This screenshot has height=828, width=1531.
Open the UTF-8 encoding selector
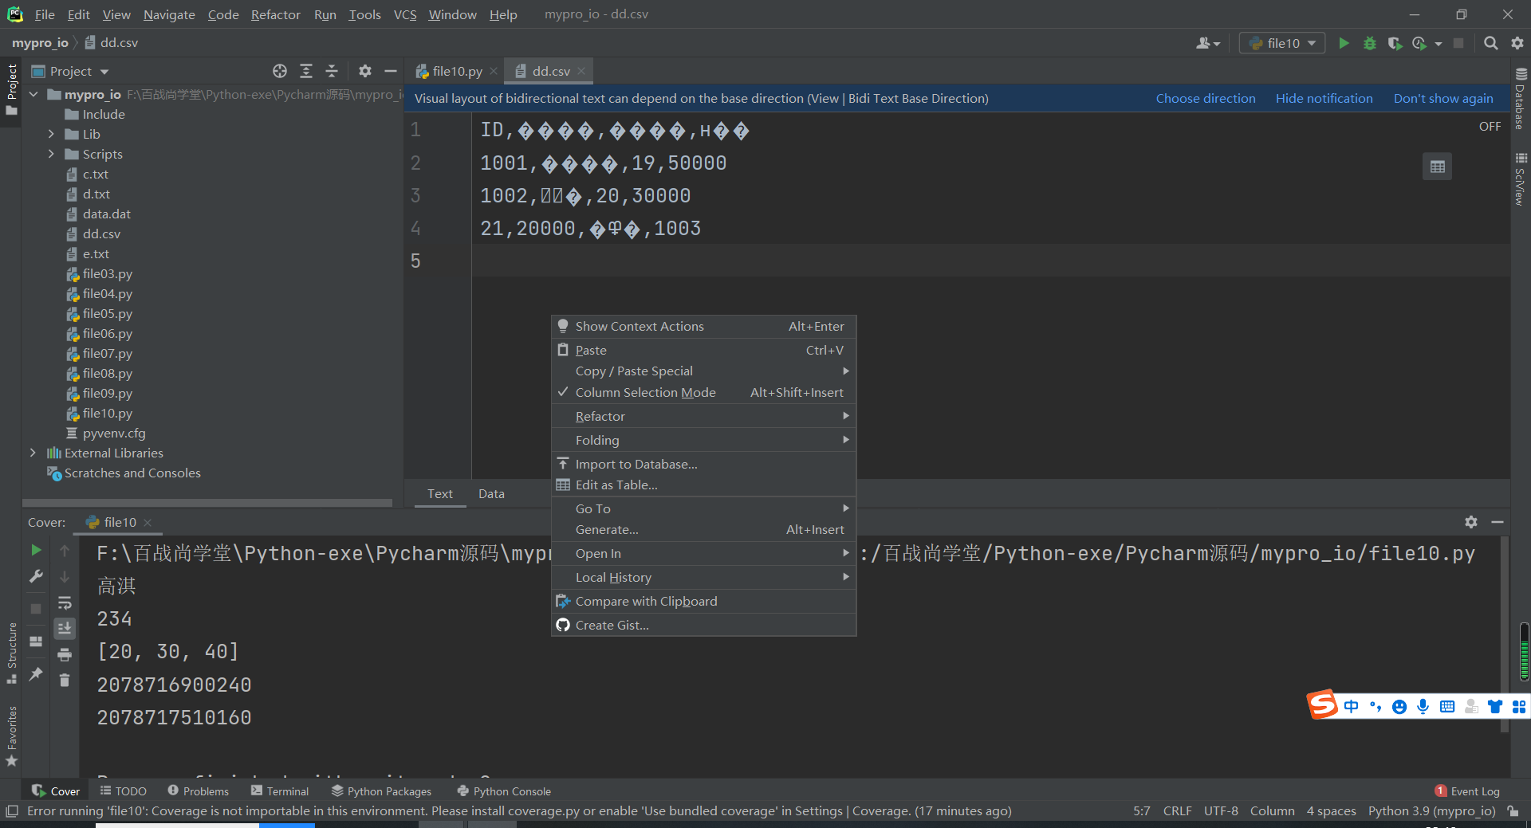pyautogui.click(x=1221, y=811)
